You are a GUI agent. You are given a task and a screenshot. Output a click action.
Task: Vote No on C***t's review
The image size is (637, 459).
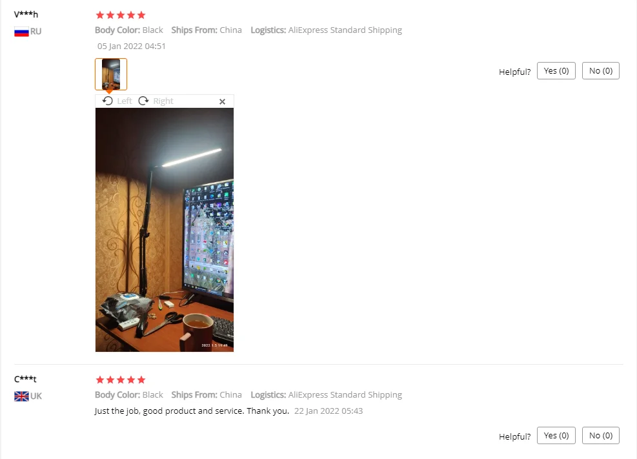pos(601,436)
